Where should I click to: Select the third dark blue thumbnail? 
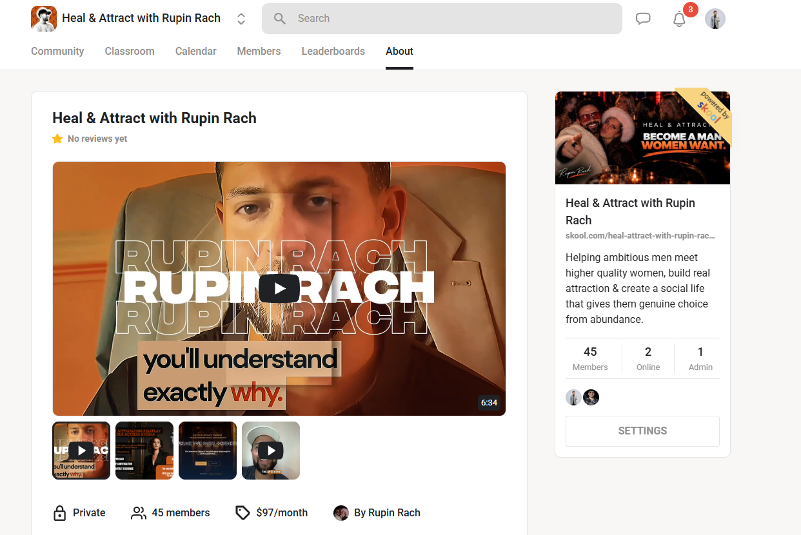pos(208,451)
